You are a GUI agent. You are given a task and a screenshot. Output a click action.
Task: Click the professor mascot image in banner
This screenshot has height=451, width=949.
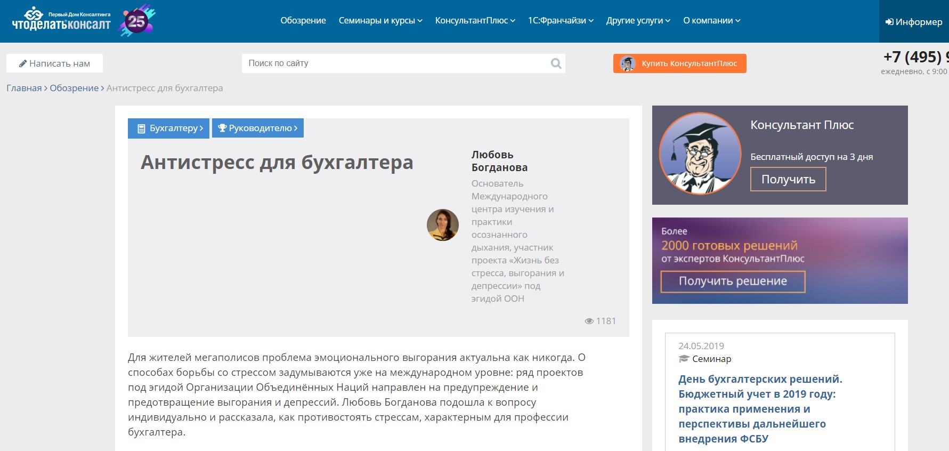[700, 154]
